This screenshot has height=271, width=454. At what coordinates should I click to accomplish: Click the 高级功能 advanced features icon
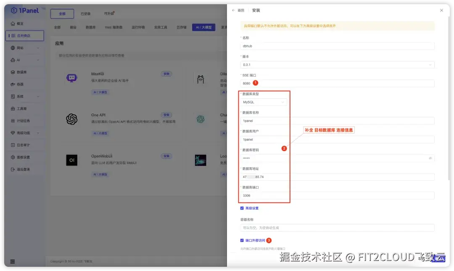(x=13, y=133)
